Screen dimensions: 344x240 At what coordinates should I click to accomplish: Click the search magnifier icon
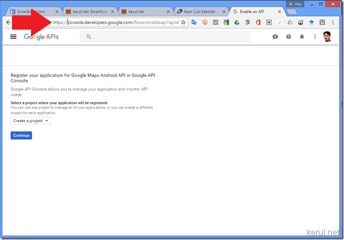(x=89, y=37)
